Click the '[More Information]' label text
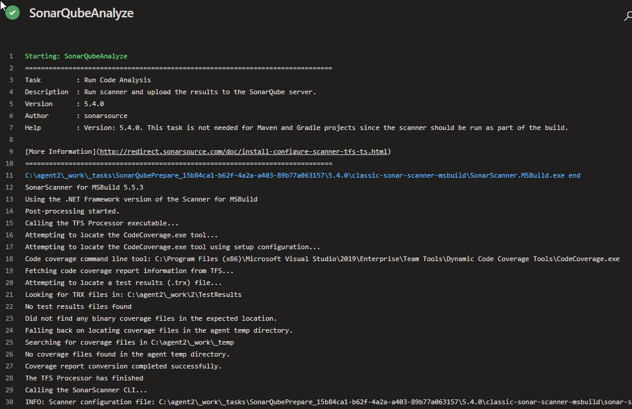 click(x=60, y=151)
